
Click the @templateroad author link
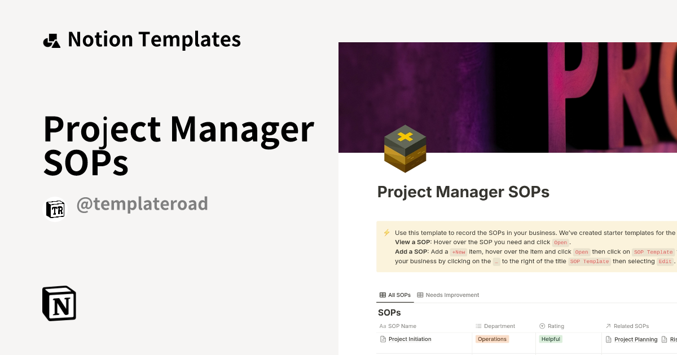[142, 203]
